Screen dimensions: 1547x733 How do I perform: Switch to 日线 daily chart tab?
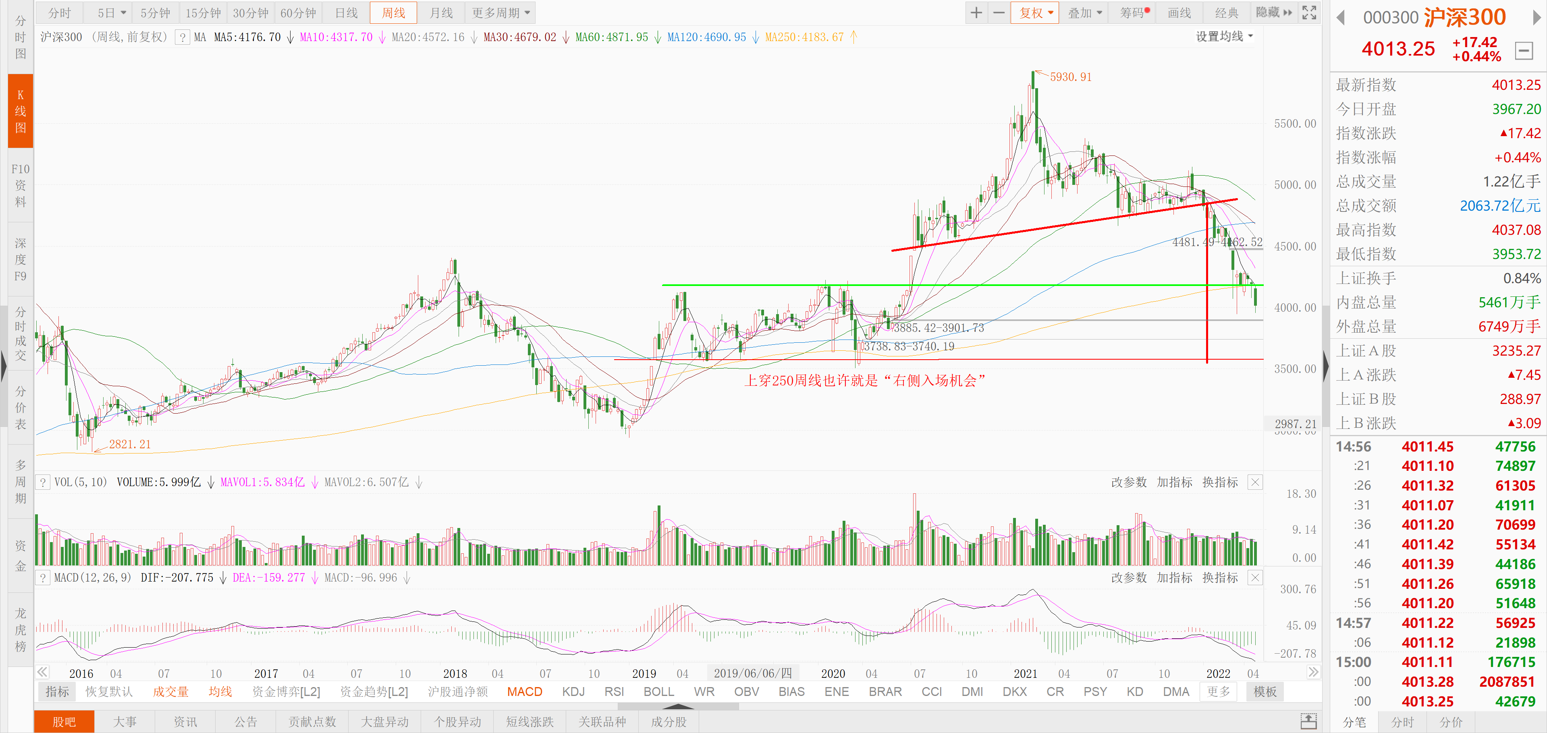coord(346,12)
